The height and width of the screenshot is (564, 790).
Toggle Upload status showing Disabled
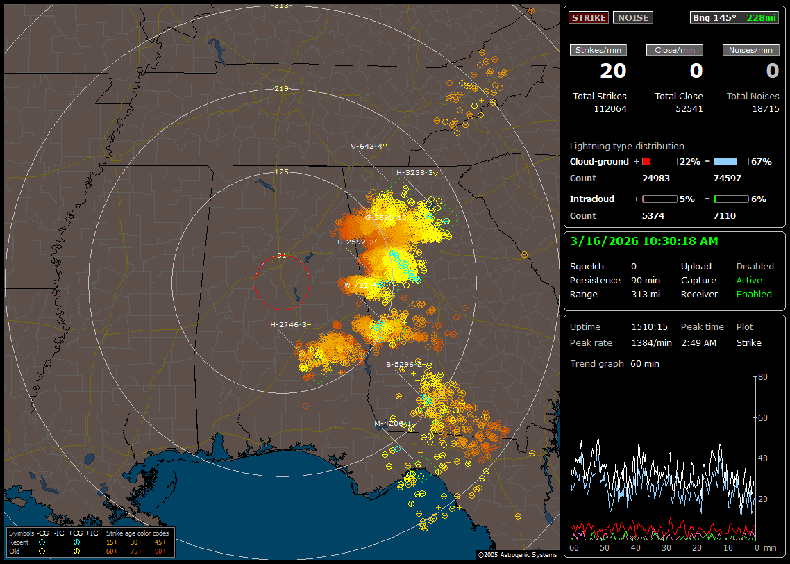[x=755, y=267]
